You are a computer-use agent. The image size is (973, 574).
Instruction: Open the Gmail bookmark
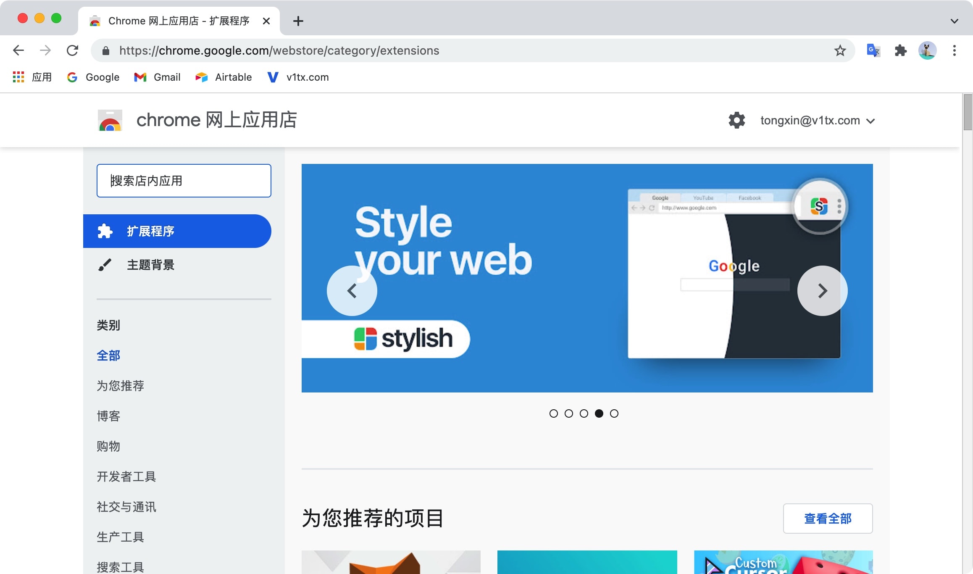157,77
